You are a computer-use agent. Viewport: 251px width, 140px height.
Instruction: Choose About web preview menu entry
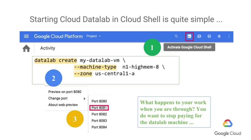pyautogui.click(x=63, y=105)
